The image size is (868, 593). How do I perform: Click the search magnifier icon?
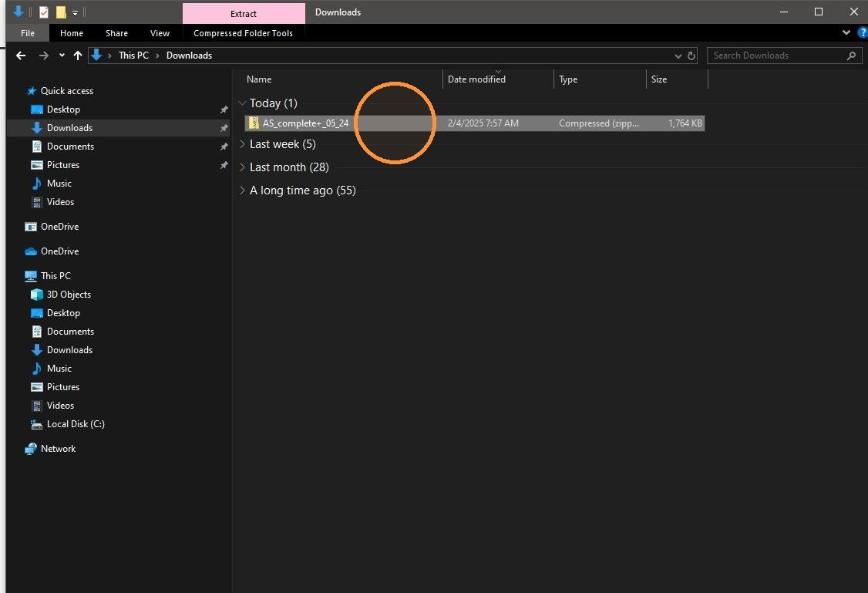(851, 56)
